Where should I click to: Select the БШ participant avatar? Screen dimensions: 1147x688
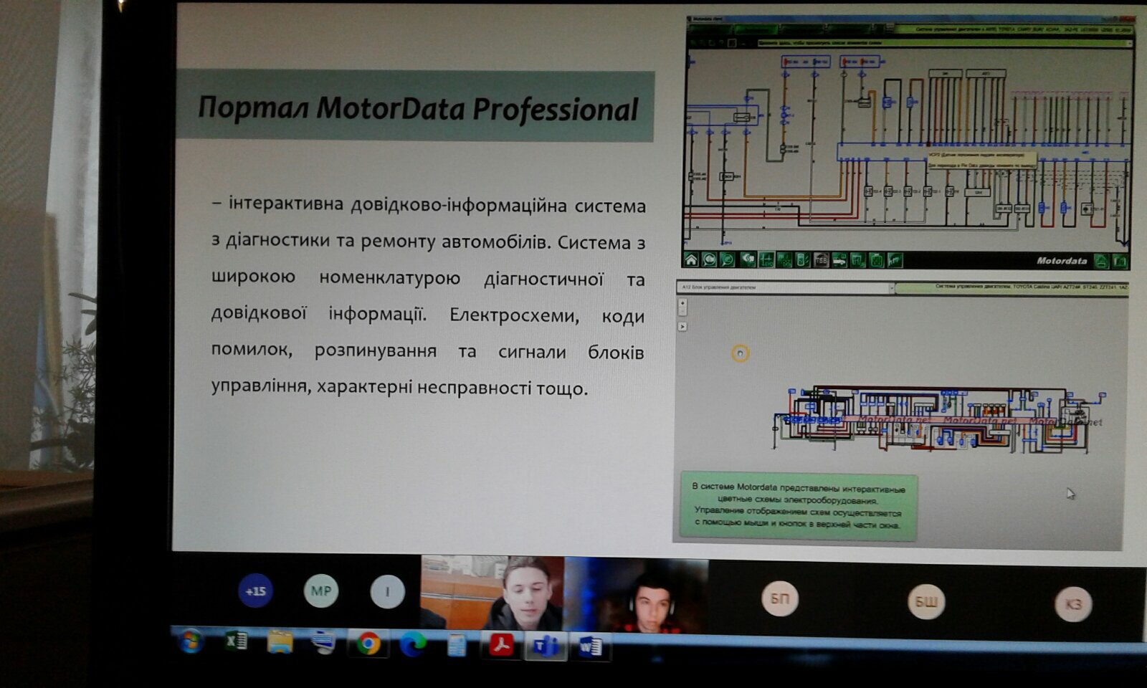coord(925,601)
